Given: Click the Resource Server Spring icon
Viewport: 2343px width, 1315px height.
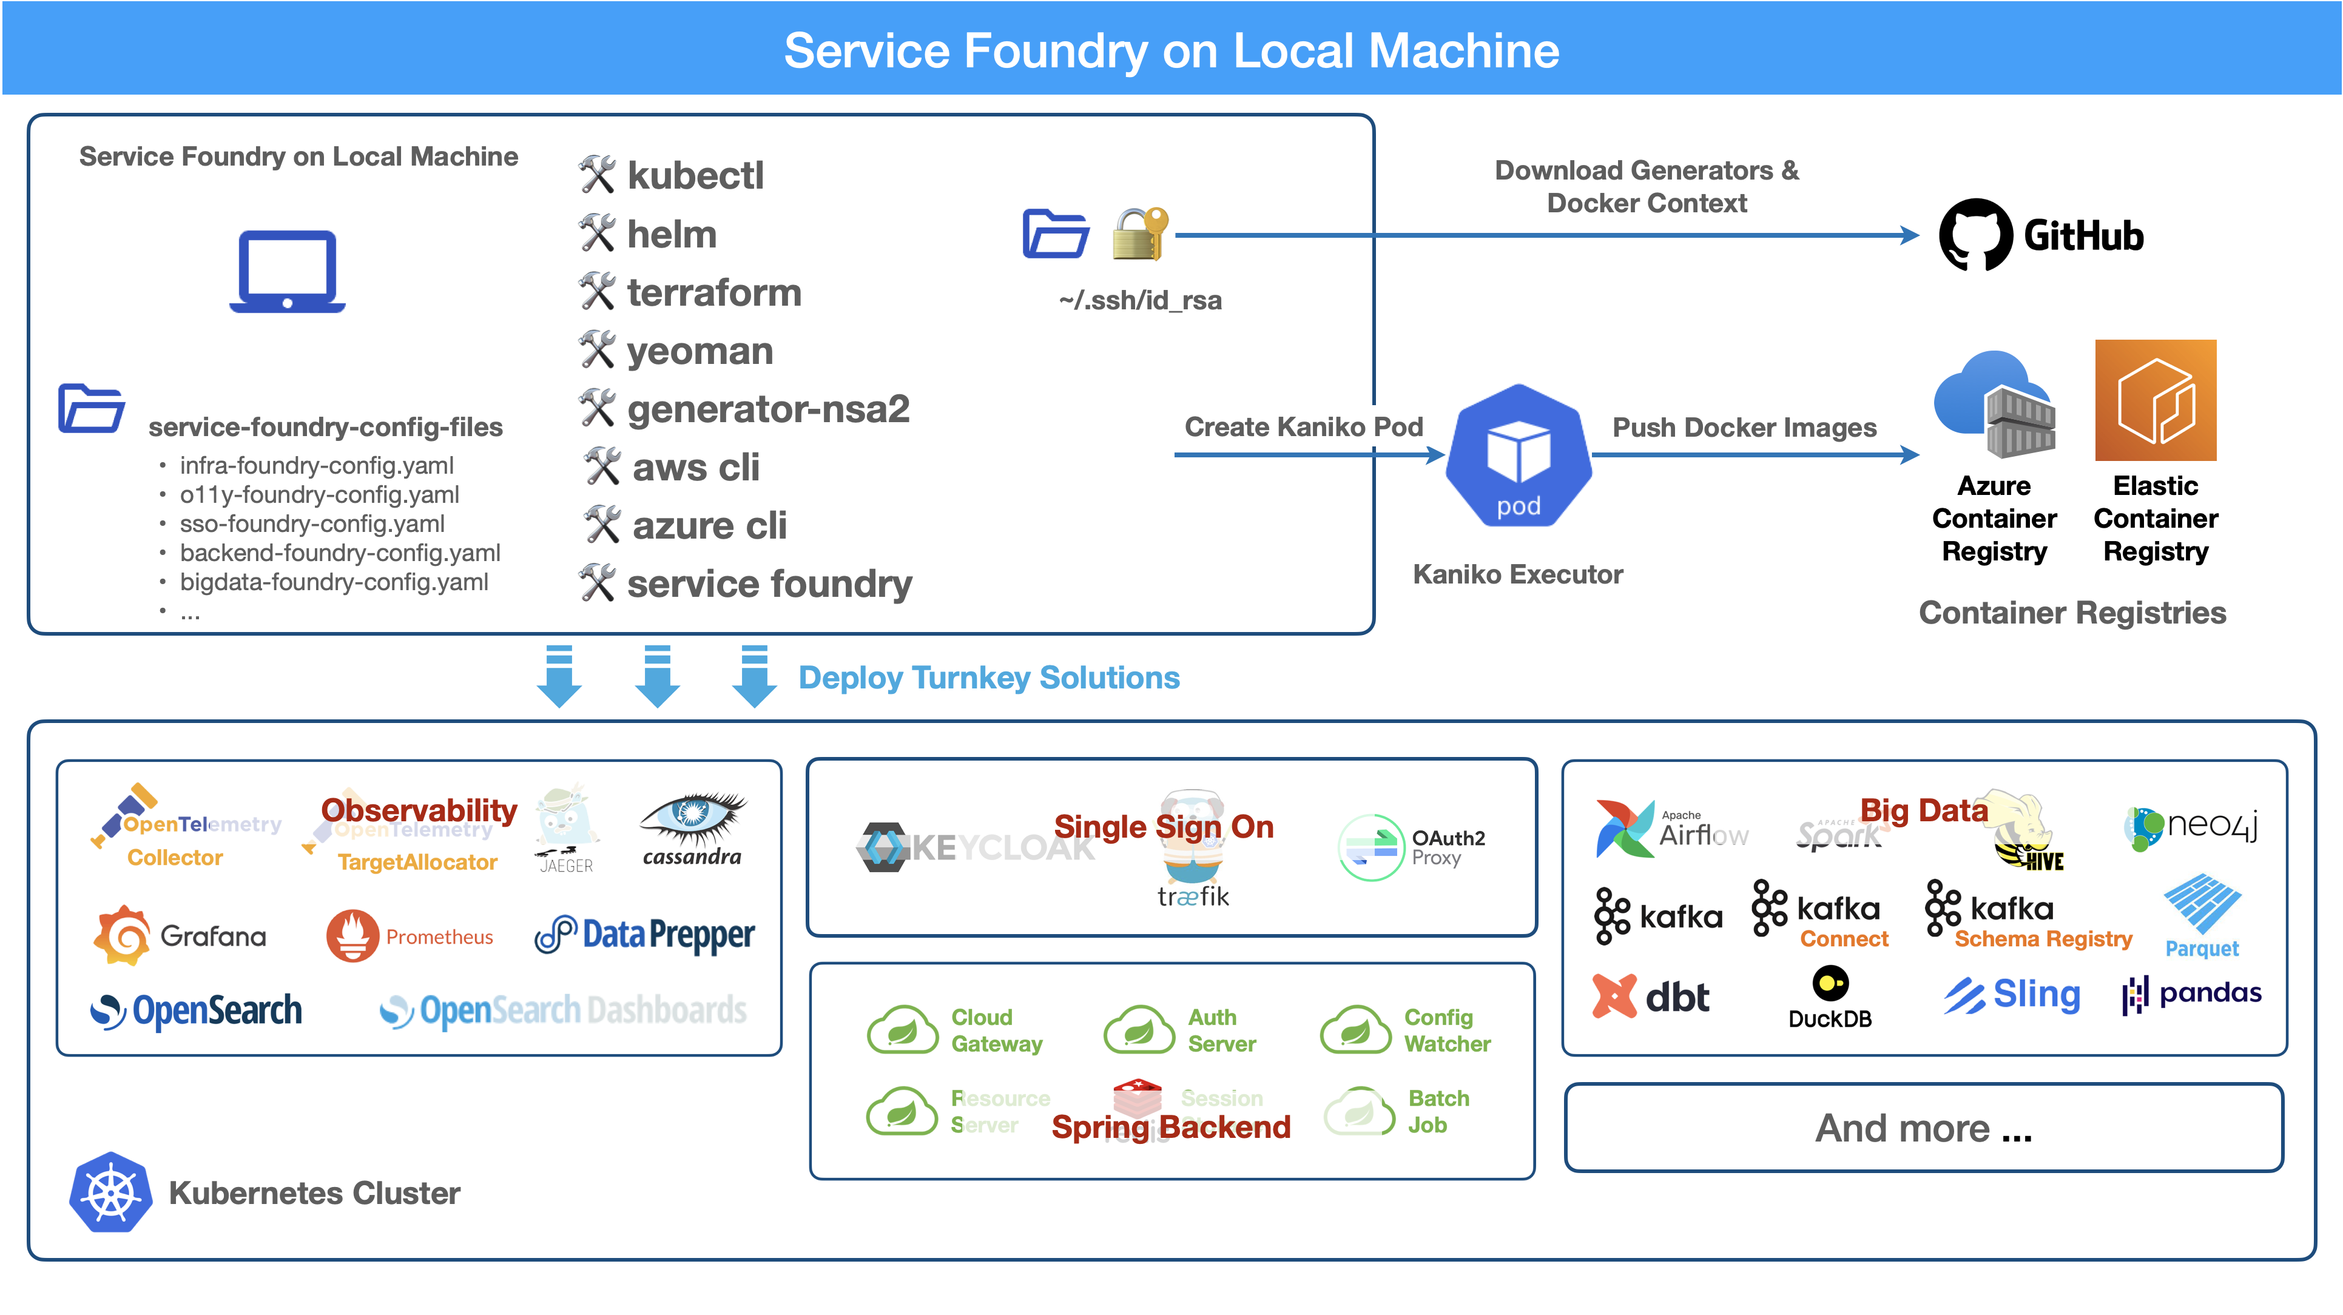Looking at the screenshot, I should tap(902, 1111).
